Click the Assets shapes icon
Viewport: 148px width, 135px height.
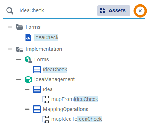point(103,10)
